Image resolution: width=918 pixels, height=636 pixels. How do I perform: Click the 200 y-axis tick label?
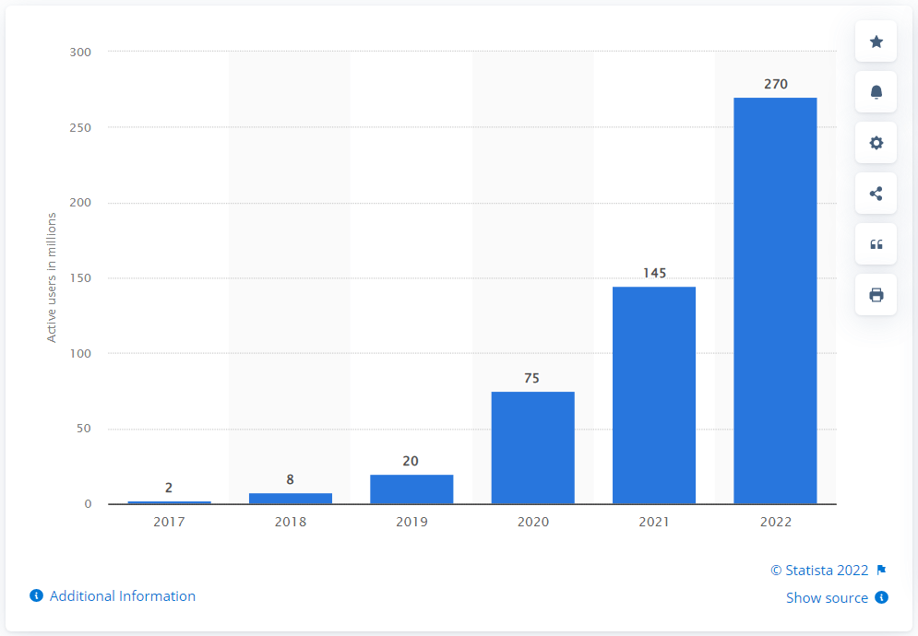(80, 203)
